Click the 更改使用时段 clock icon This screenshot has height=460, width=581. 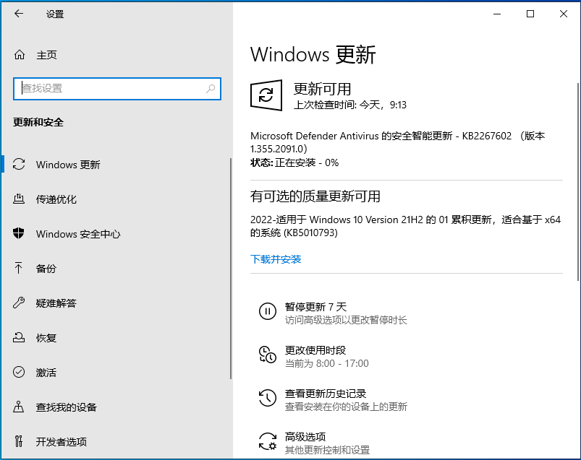pos(268,355)
